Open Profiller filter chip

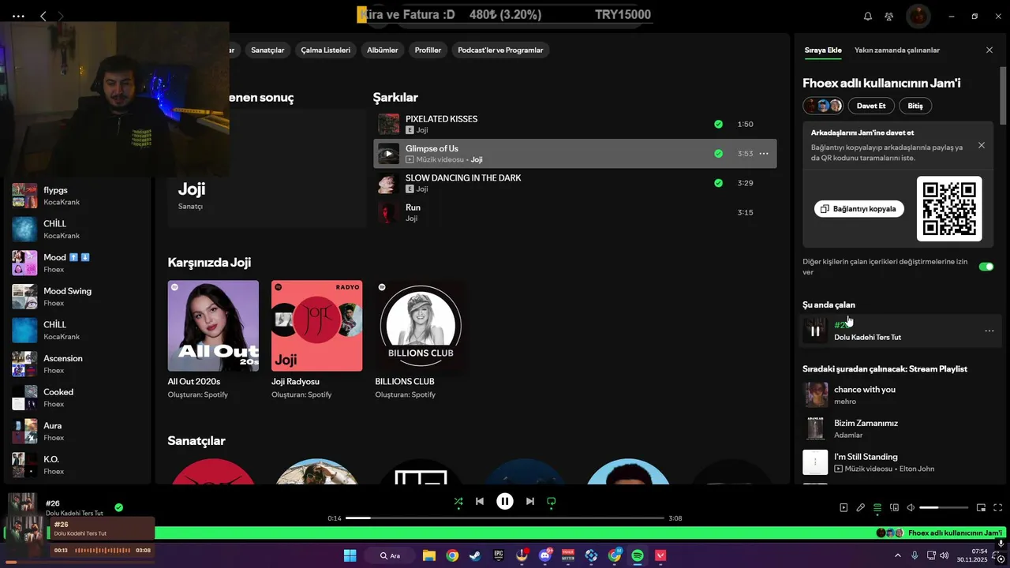(428, 50)
